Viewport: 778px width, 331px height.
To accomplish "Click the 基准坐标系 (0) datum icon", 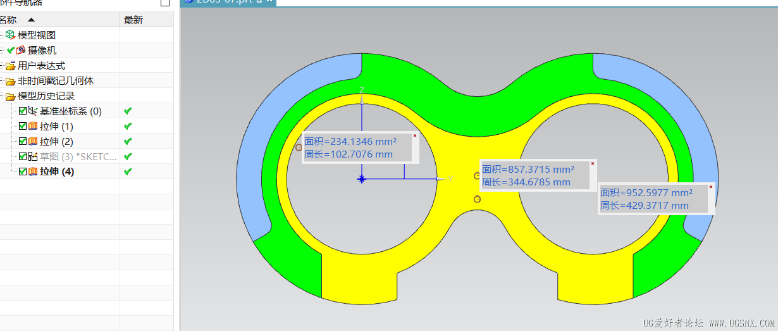I will (x=33, y=111).
